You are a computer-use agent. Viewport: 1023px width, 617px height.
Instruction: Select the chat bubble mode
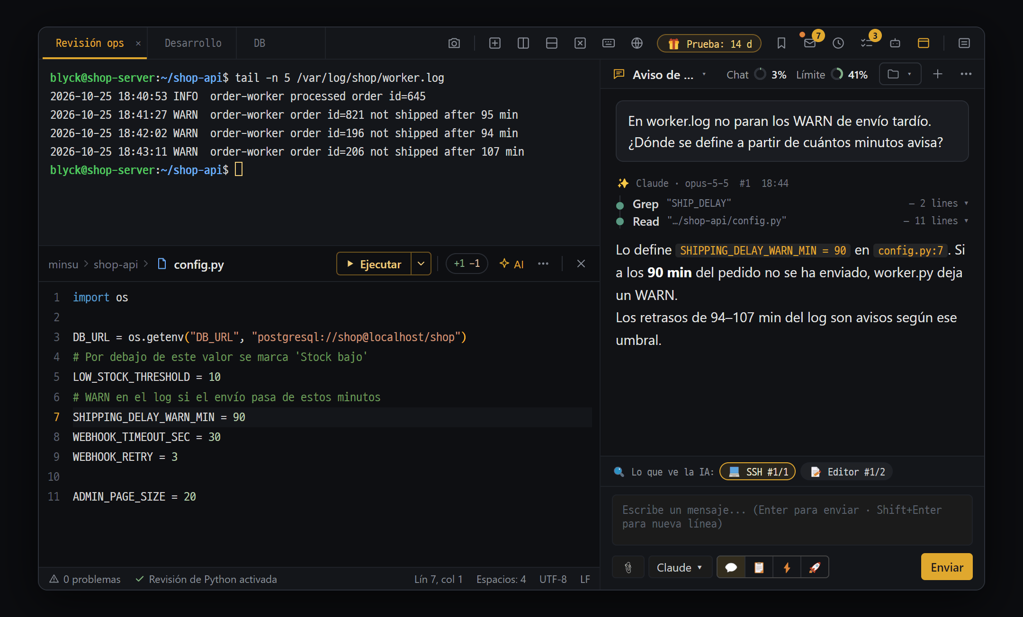pos(731,567)
